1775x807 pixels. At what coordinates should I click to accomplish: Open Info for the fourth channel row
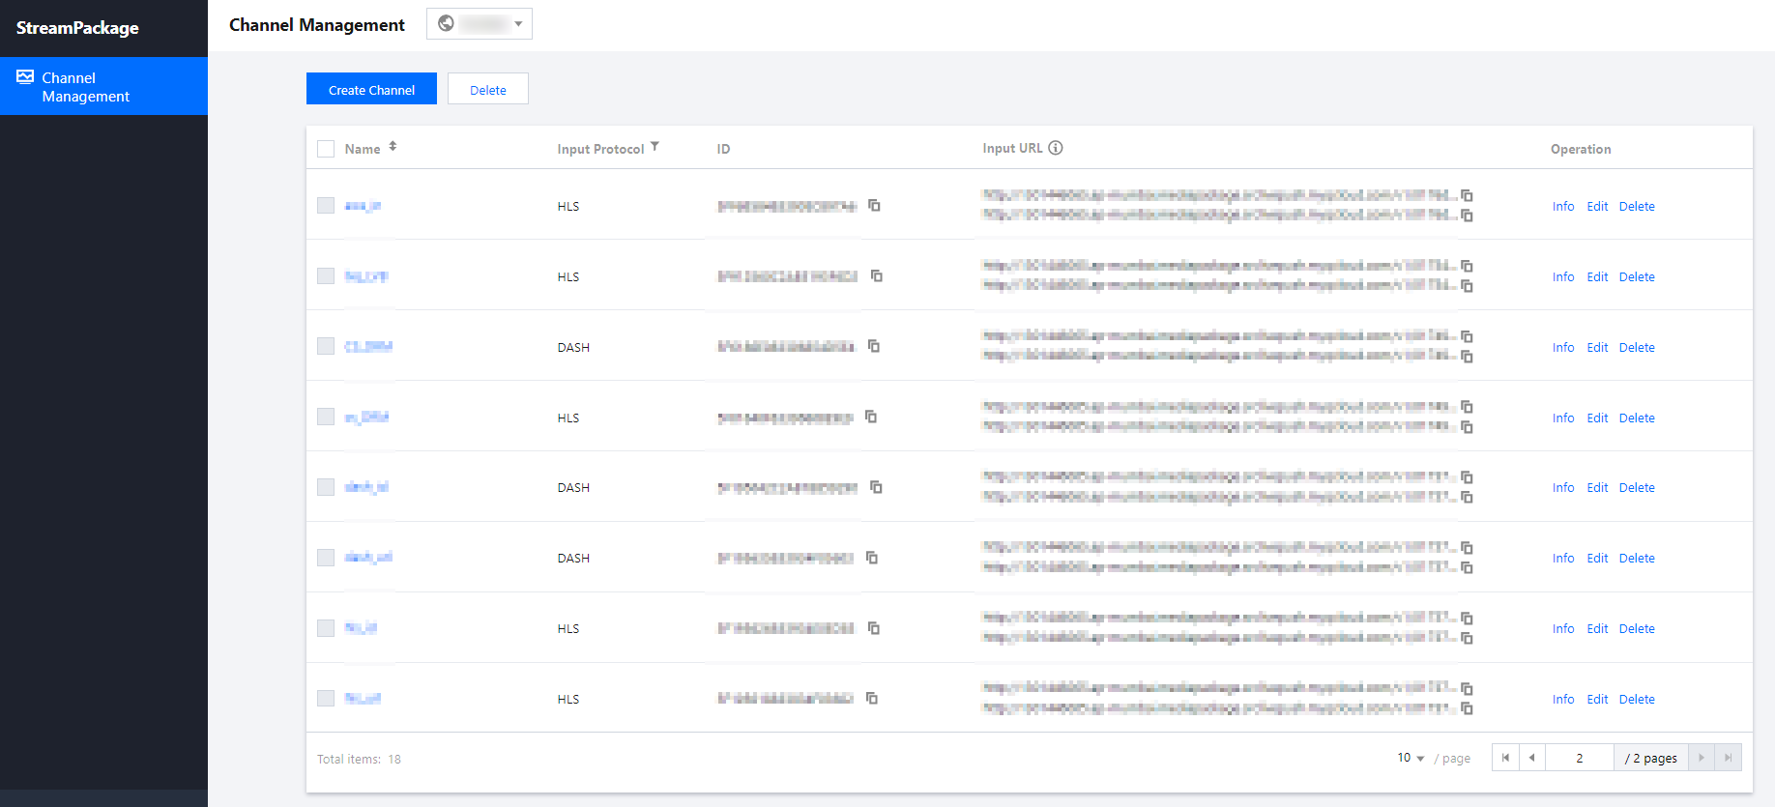pos(1563,418)
